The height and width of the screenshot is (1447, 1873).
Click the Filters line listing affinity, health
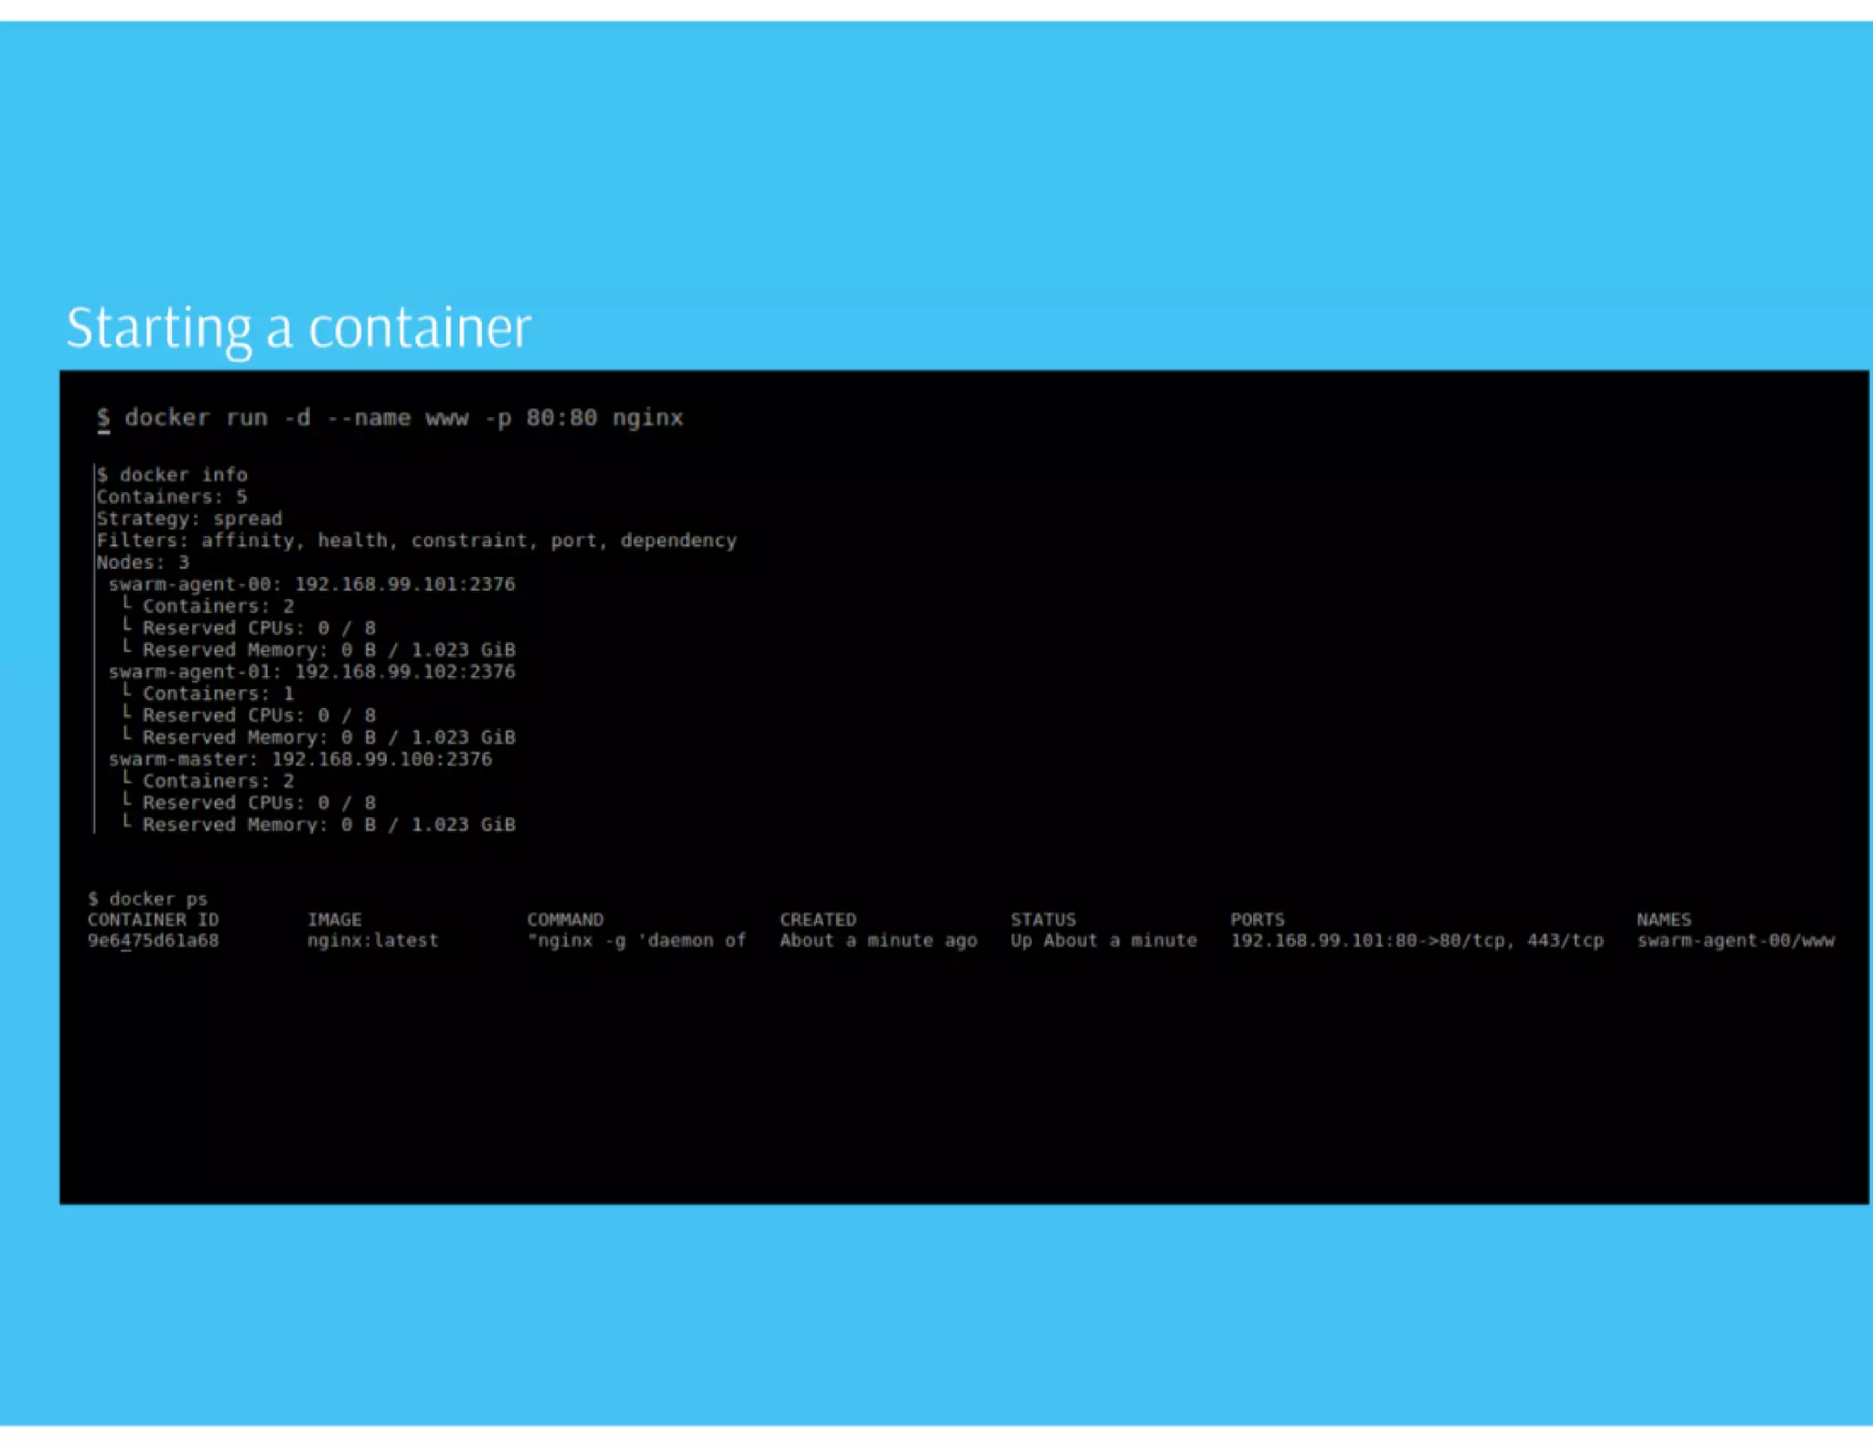[416, 541]
